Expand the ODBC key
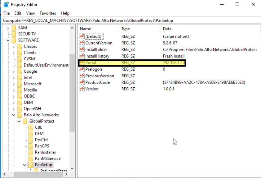261x178 pixels. point(13,97)
